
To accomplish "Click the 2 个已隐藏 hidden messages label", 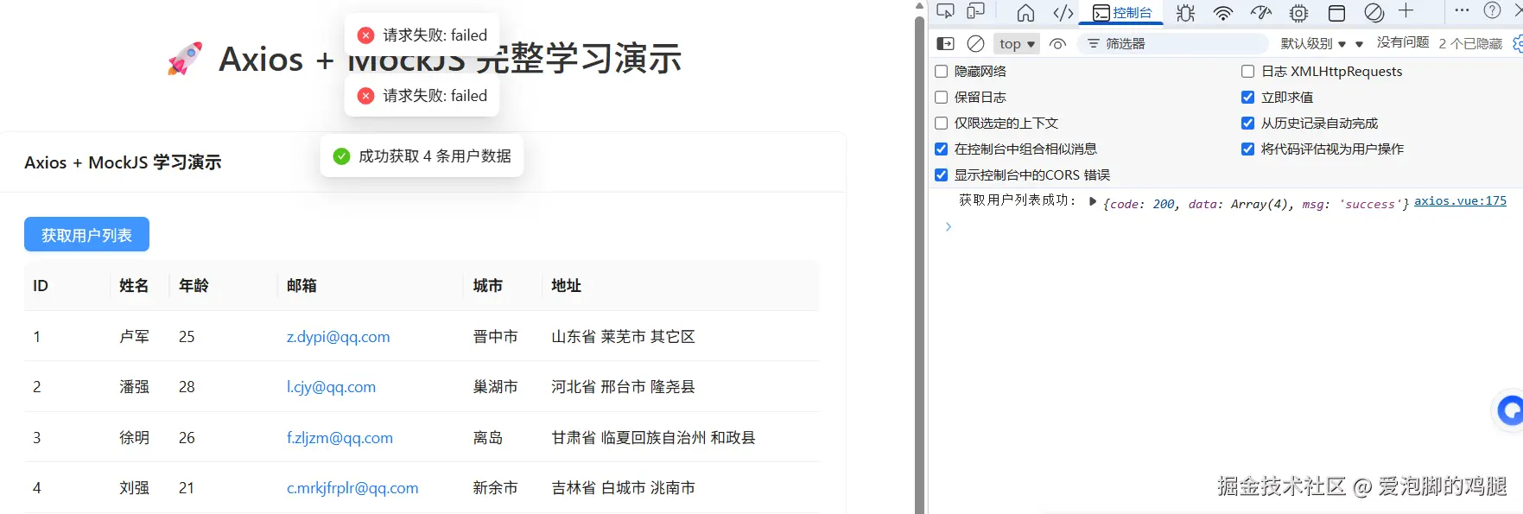I will tap(1470, 43).
